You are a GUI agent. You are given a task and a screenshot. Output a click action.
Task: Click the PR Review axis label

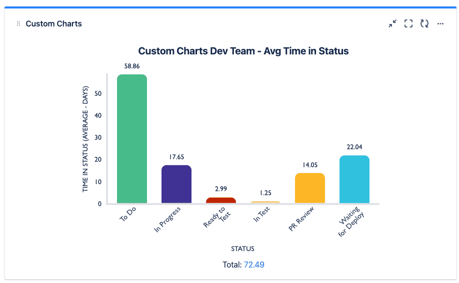point(301,220)
